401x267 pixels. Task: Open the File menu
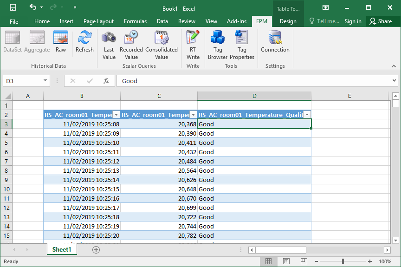point(14,21)
